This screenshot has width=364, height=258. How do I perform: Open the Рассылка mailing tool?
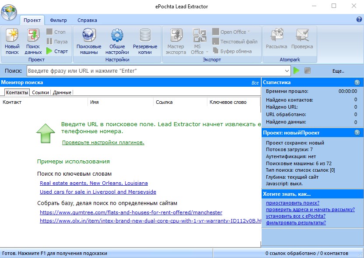pyautogui.click(x=276, y=39)
